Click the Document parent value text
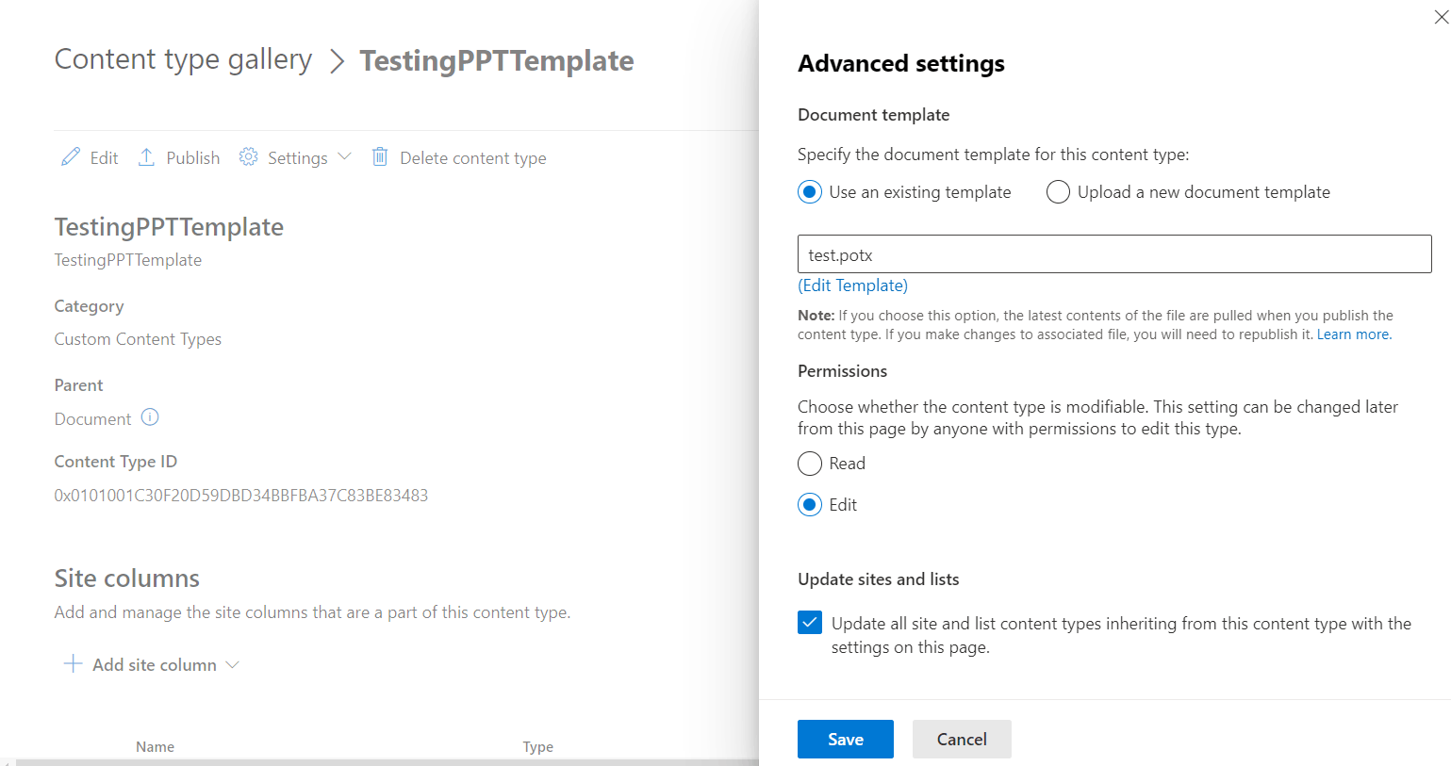1451x766 pixels. tap(92, 419)
